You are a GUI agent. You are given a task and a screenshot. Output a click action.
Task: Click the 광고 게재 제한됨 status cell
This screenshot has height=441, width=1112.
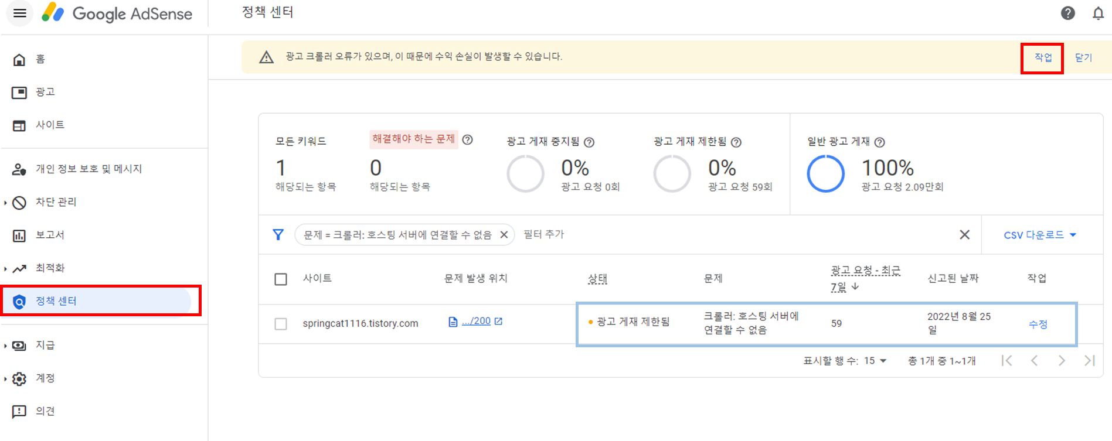[x=629, y=322]
